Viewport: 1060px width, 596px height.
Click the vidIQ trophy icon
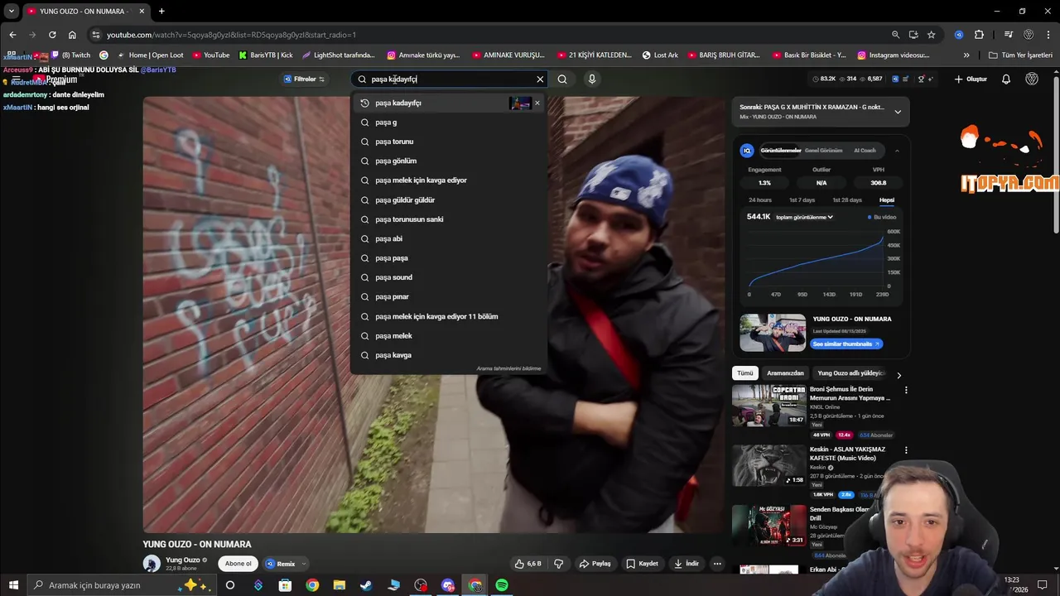point(921,79)
